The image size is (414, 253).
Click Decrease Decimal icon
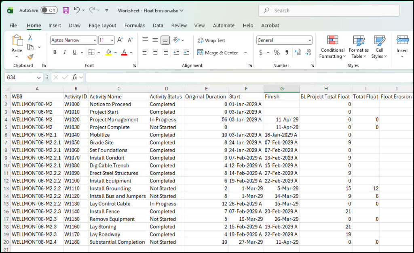pos(308,52)
